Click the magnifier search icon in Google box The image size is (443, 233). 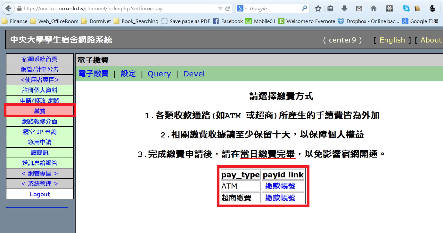click(304, 9)
